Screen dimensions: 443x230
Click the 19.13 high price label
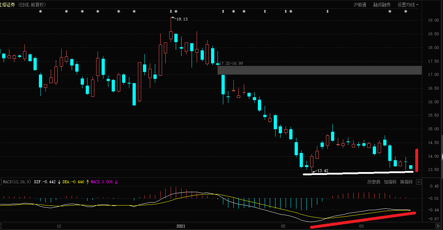(x=182, y=19)
